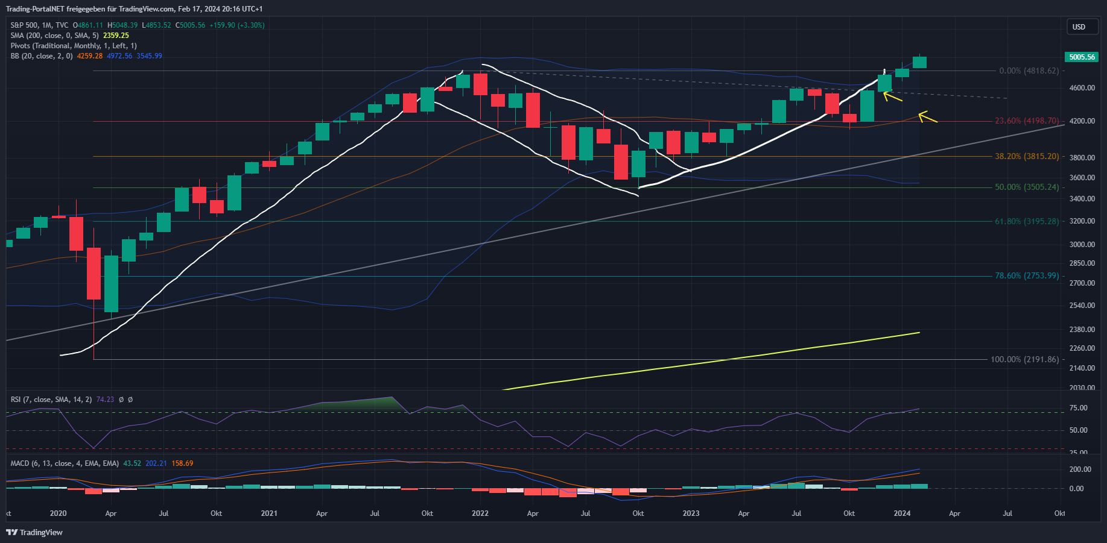Open the USD currency selector
Image resolution: width=1107 pixels, height=543 pixels.
[x=1081, y=27]
